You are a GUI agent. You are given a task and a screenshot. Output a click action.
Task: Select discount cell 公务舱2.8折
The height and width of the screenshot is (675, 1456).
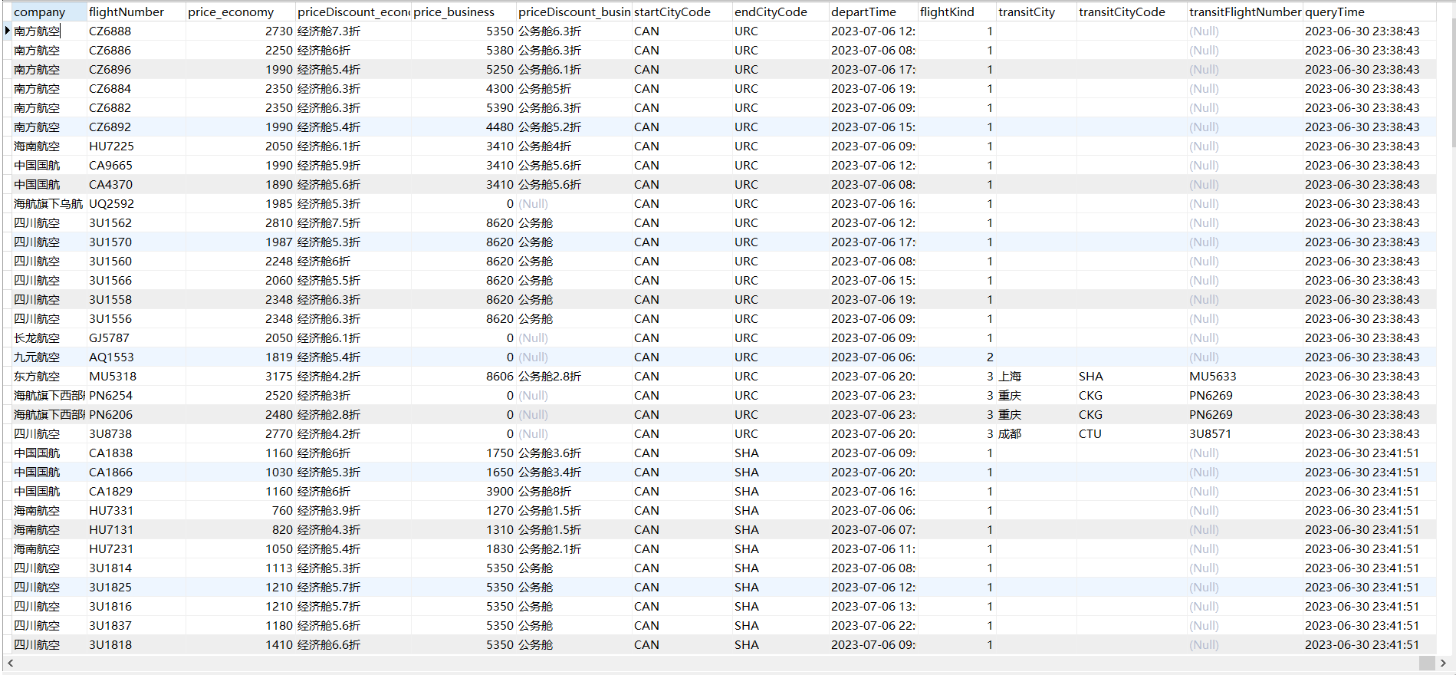(574, 376)
